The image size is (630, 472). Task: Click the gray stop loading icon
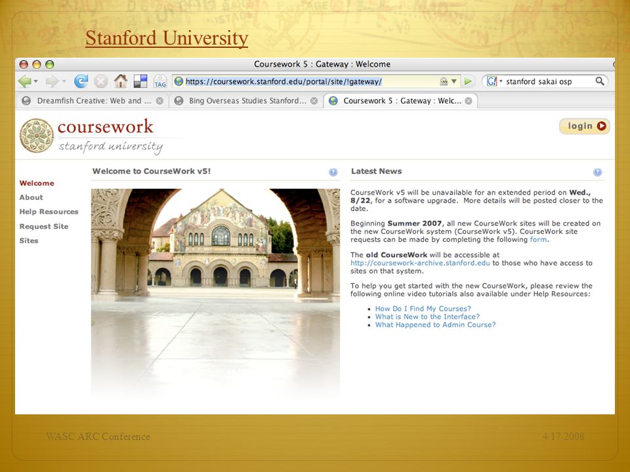[101, 81]
